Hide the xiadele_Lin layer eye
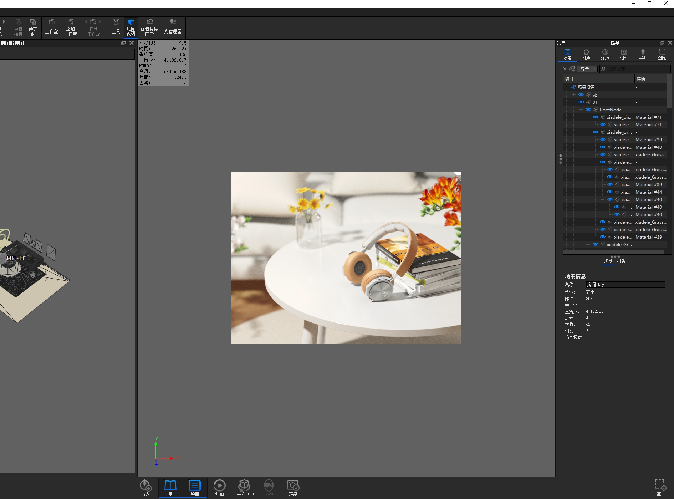This screenshot has width=674, height=499. pyautogui.click(x=595, y=117)
